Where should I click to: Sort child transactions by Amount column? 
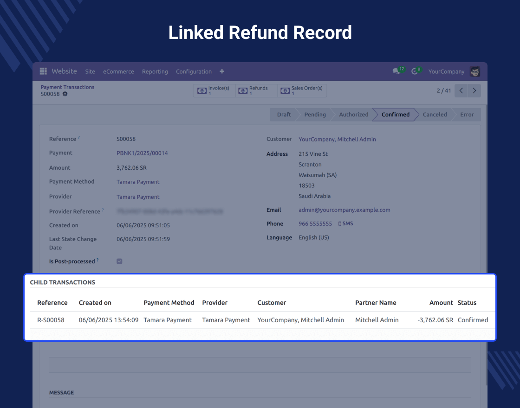click(441, 303)
